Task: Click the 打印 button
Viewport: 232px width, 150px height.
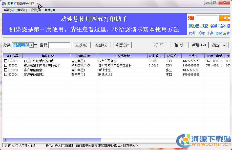Action: [159, 45]
